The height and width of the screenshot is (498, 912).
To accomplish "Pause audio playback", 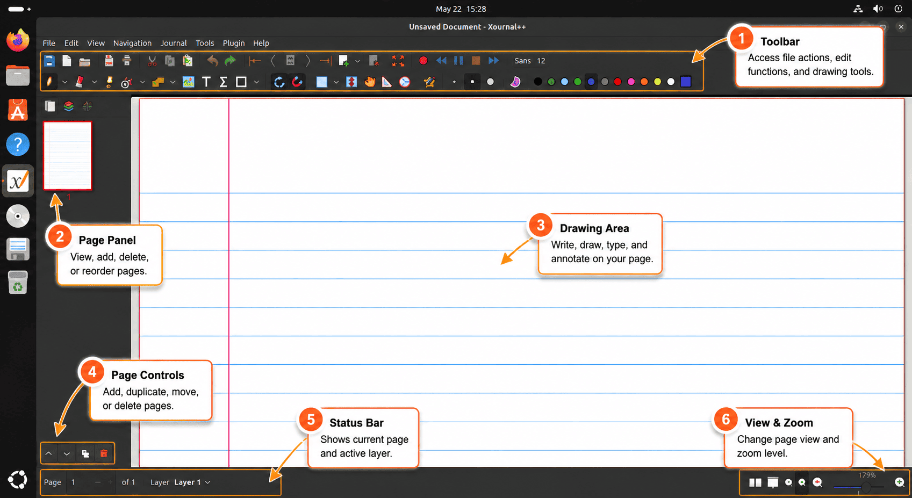I will pyautogui.click(x=458, y=61).
